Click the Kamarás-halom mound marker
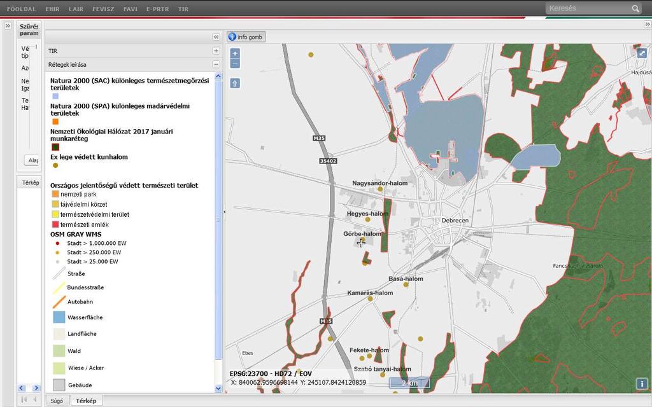The width and height of the screenshot is (652, 407). coord(370,299)
